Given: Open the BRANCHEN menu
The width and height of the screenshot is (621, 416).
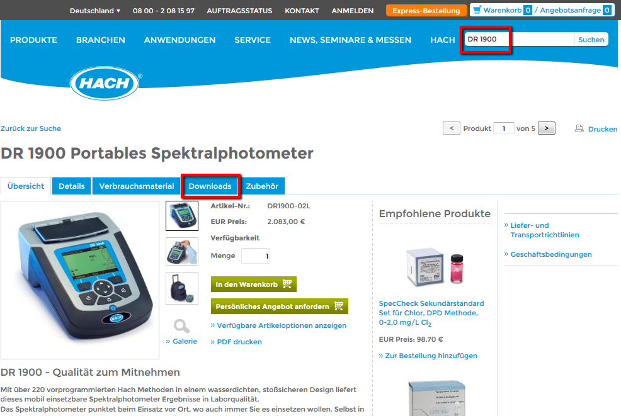Looking at the screenshot, I should click(x=101, y=40).
